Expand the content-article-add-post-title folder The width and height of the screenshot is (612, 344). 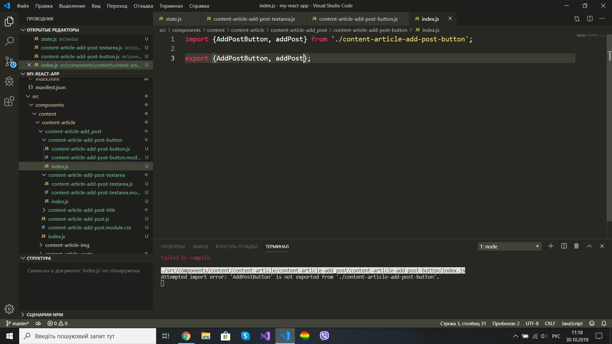click(x=82, y=210)
